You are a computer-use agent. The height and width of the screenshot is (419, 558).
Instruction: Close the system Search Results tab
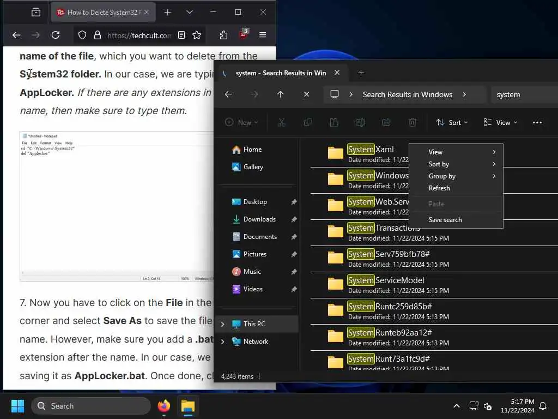337,73
